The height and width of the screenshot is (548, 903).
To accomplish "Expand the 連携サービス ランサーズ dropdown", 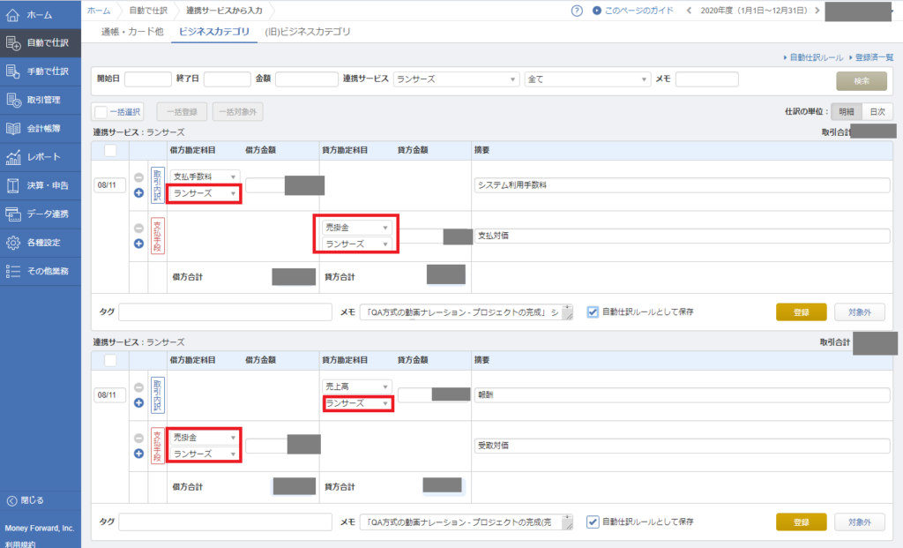I will coord(456,79).
